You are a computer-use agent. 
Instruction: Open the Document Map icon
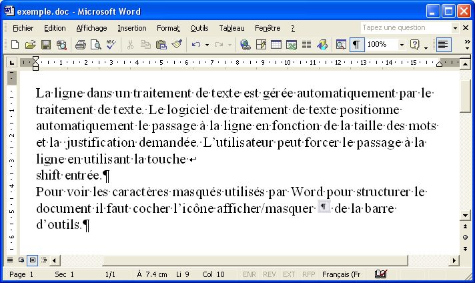pyautogui.click(x=341, y=45)
